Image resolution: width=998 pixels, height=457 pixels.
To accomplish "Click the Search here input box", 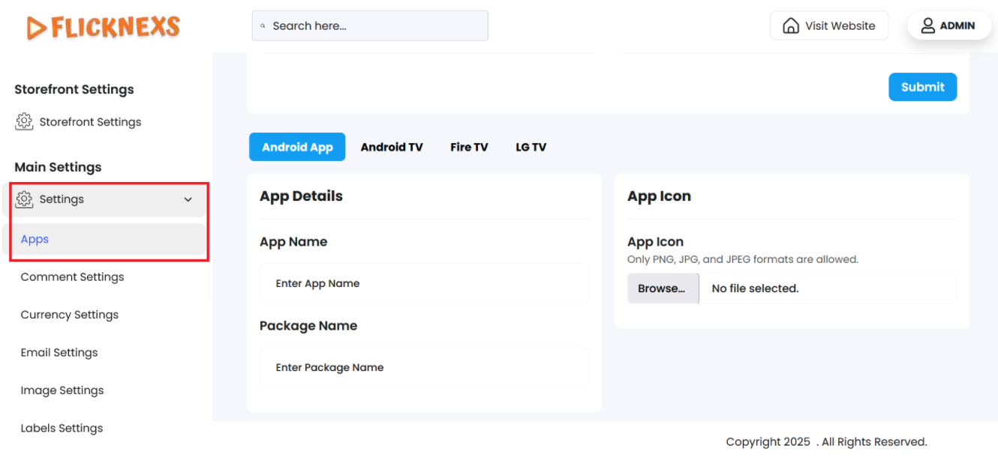I will [375, 25].
